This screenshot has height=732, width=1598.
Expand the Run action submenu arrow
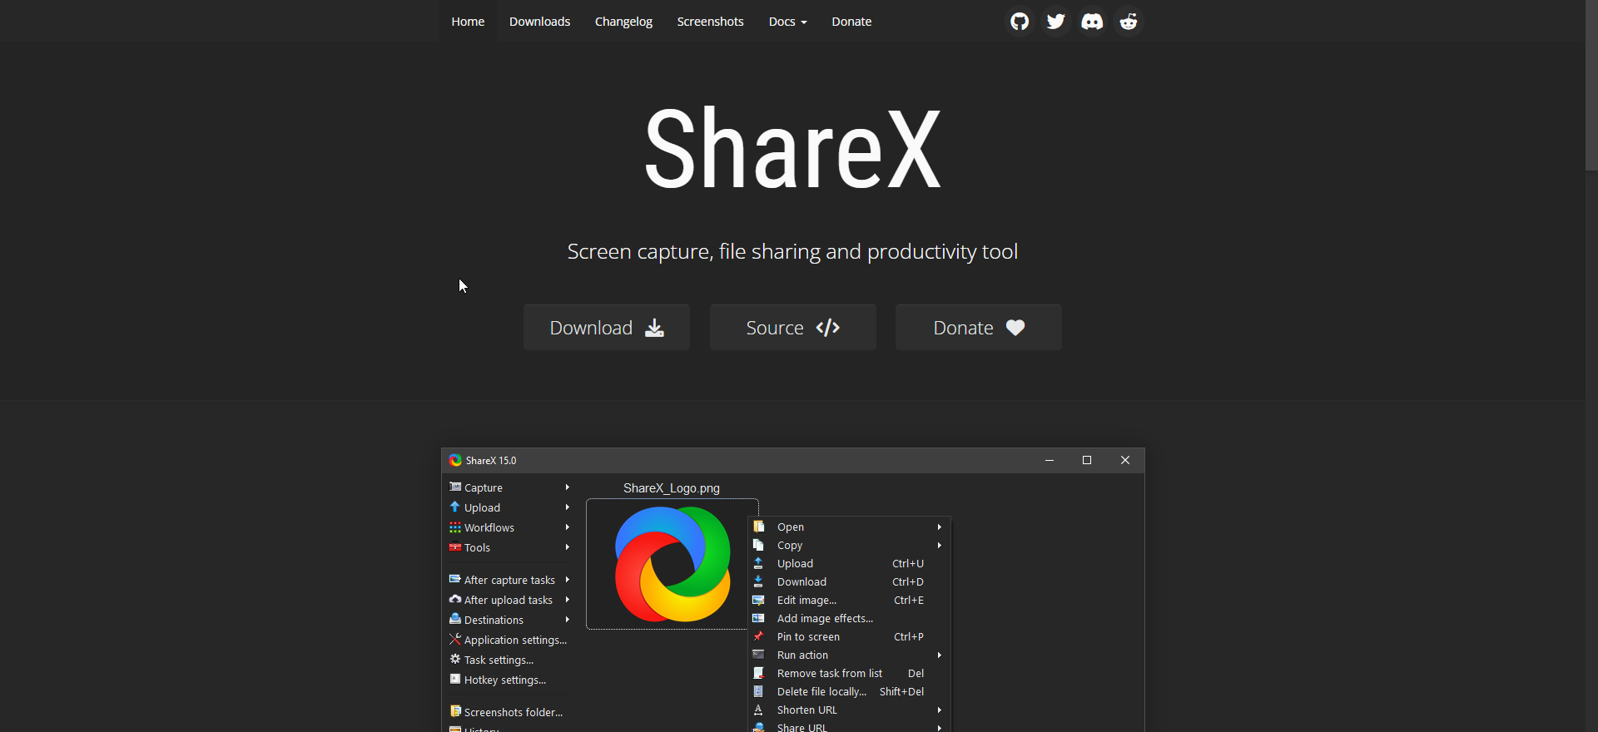(940, 655)
